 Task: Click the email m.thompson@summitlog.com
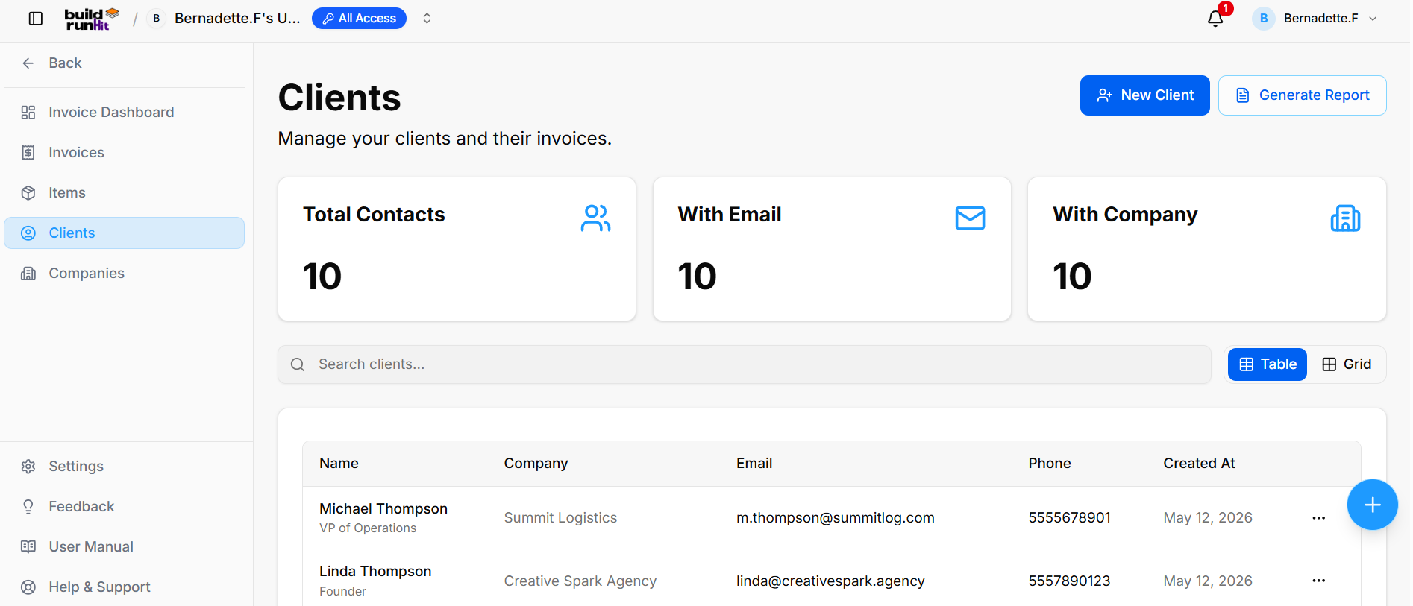click(835, 518)
